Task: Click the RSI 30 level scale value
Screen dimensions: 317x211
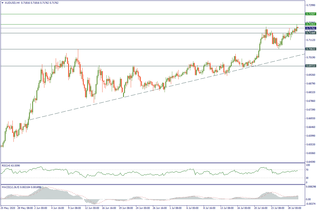Action: [x=307, y=178]
